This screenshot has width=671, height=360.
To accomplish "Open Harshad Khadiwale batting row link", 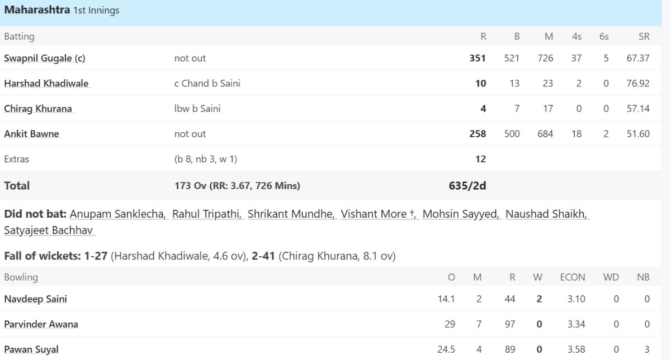I will click(46, 83).
